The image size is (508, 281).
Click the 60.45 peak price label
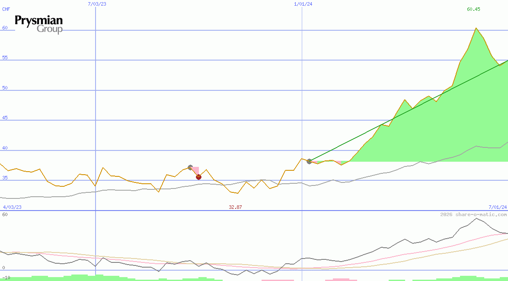(x=473, y=9)
